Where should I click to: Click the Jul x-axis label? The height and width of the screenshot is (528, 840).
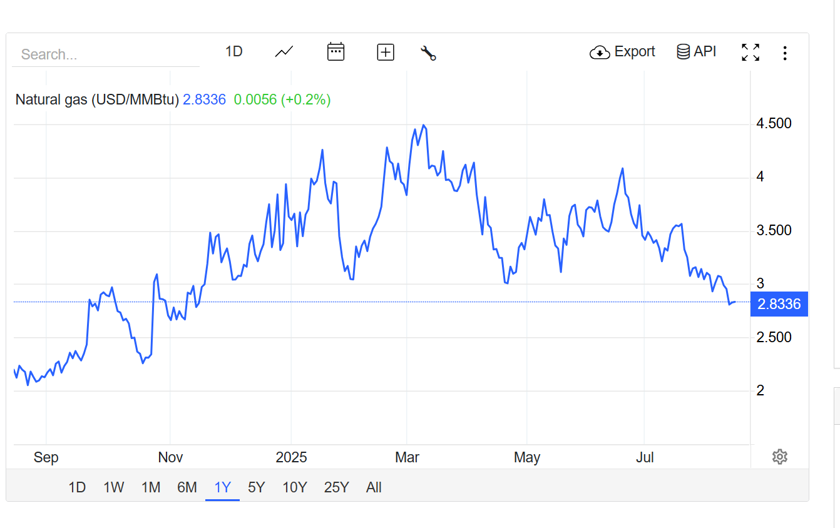click(x=645, y=457)
